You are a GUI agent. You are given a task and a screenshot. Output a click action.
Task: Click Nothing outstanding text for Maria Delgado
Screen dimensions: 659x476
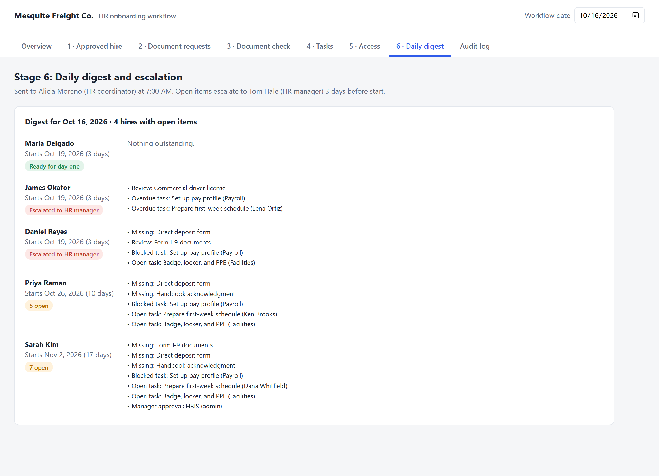[161, 143]
